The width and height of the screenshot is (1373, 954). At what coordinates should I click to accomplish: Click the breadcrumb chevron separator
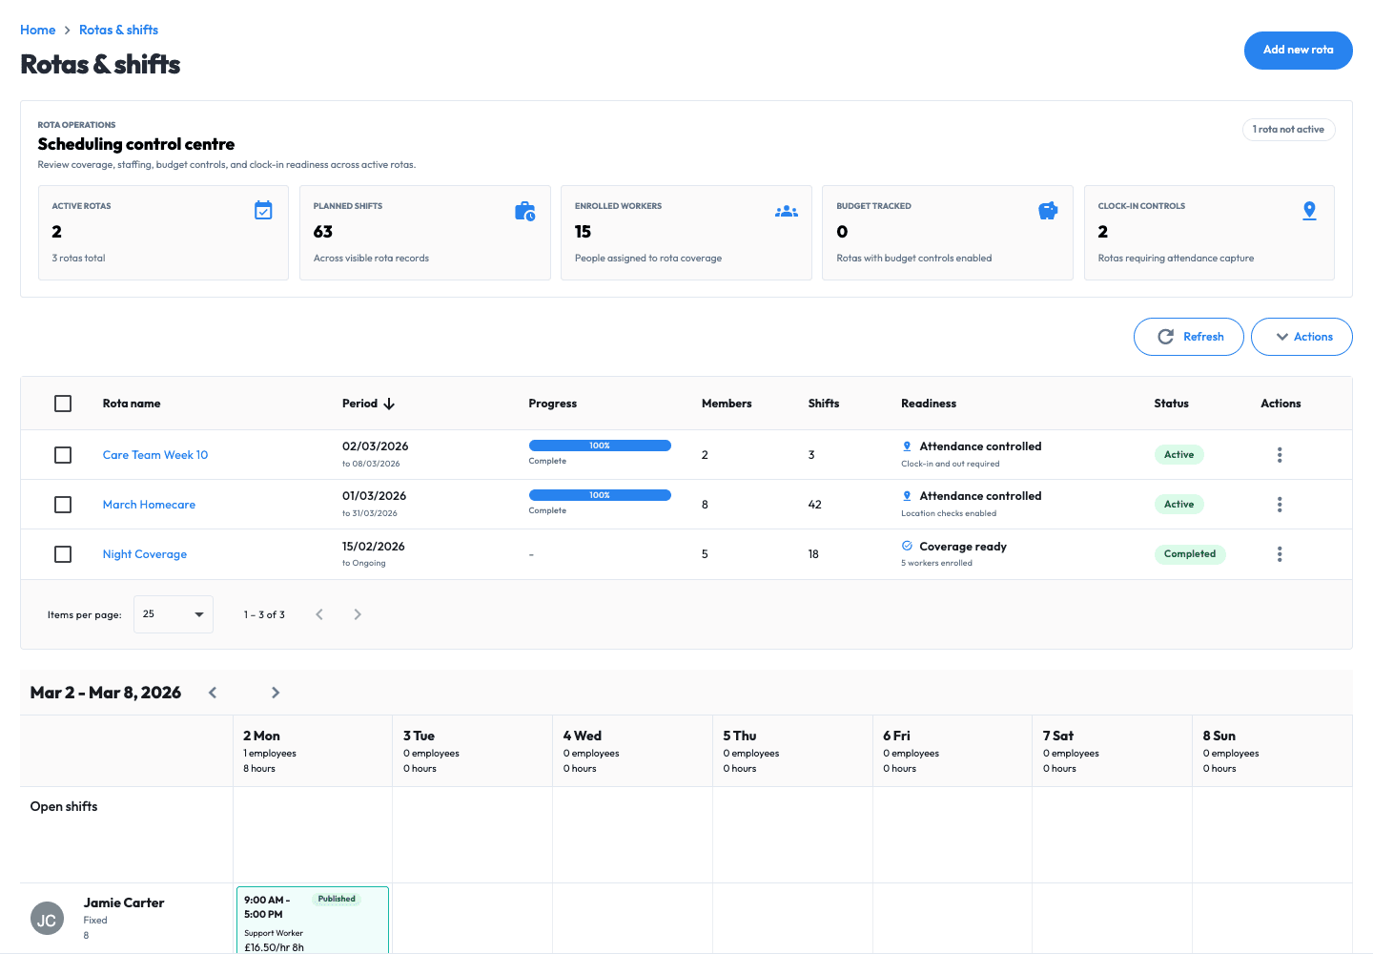67,31
